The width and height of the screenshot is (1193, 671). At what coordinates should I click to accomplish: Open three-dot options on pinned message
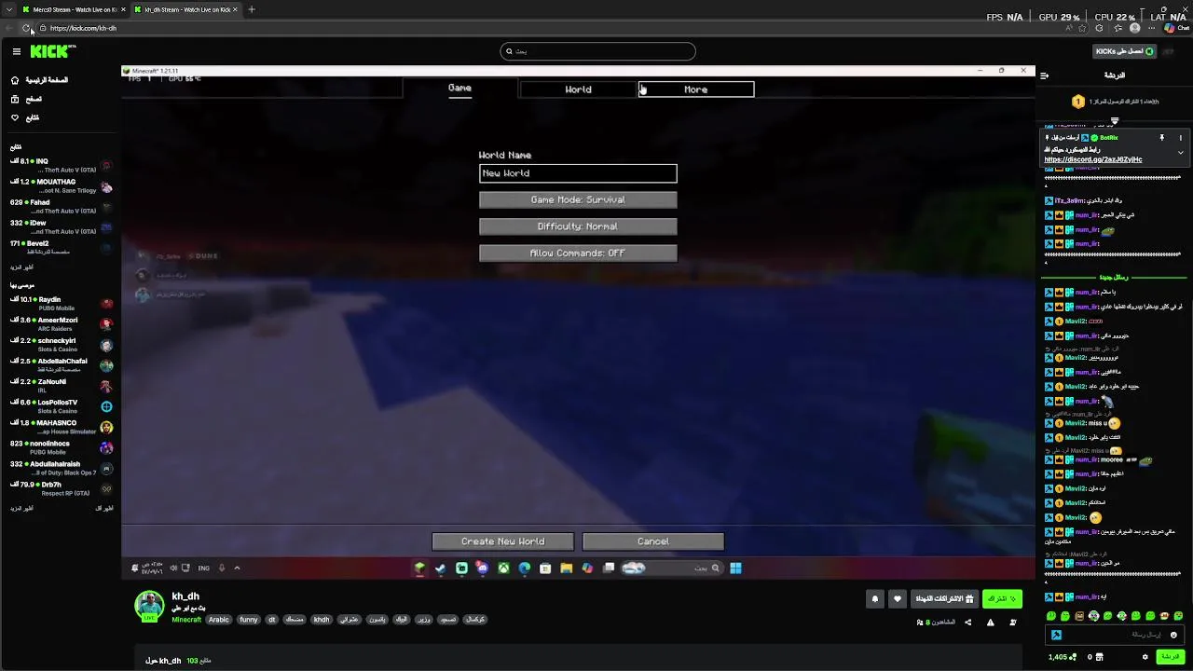coord(1180,138)
